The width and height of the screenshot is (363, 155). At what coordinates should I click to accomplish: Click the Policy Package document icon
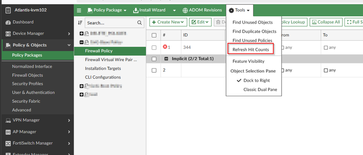90,10
